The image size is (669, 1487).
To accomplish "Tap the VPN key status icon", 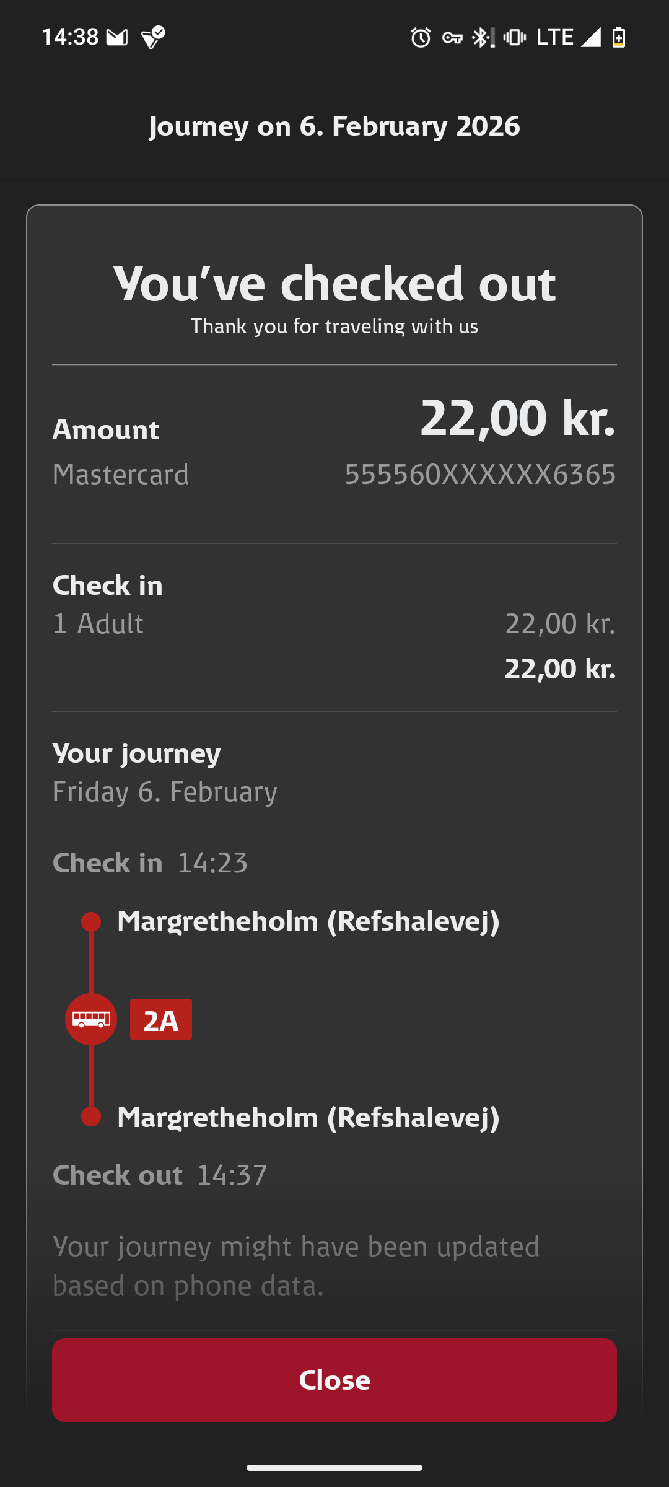I will click(x=452, y=38).
